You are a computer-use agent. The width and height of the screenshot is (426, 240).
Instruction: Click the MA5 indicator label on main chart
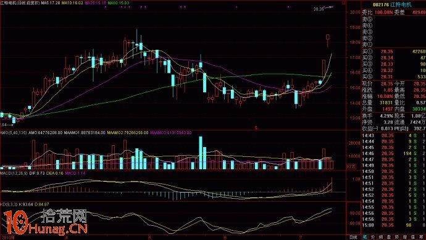click(51, 3)
